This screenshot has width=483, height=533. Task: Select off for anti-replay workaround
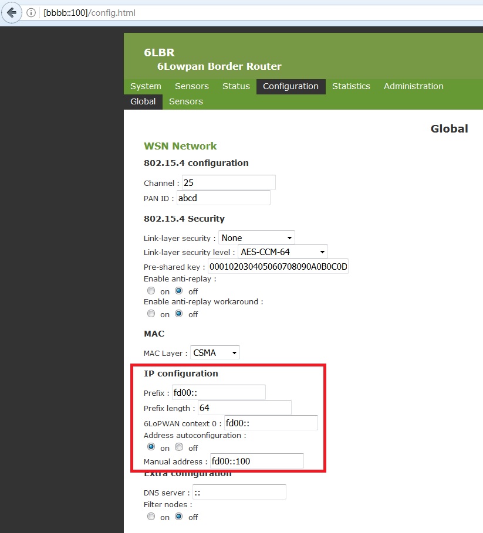click(x=179, y=314)
